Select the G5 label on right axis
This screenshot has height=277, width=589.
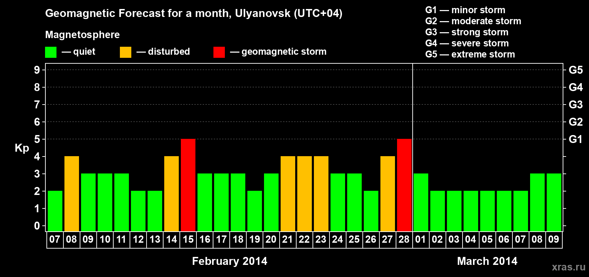(x=575, y=70)
